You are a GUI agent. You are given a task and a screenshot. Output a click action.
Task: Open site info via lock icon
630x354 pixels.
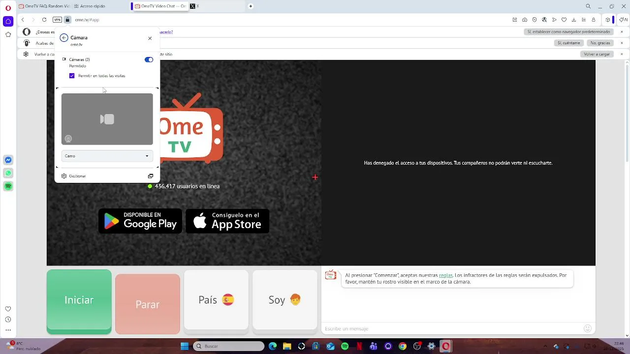67,20
